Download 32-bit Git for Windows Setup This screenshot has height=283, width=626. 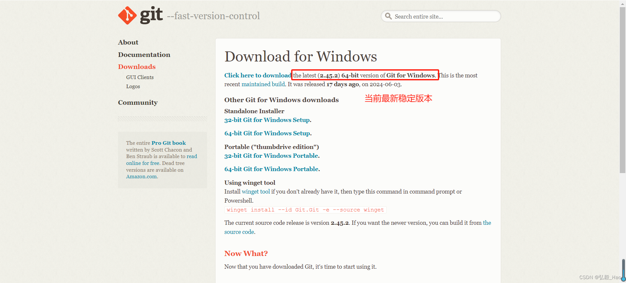coord(267,120)
